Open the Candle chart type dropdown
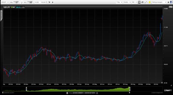 (127, 2)
